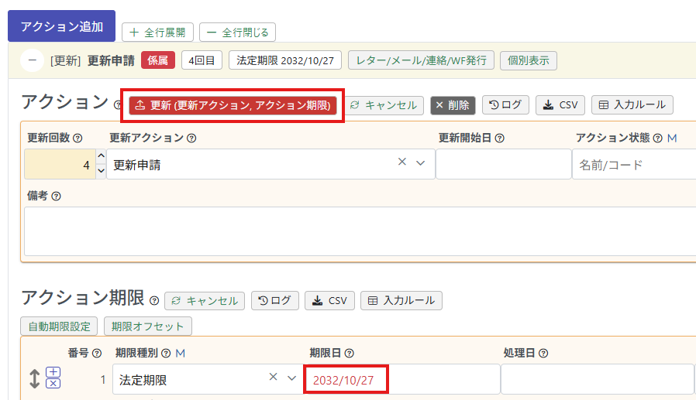Click the help icon next to 更新回数

[78, 138]
